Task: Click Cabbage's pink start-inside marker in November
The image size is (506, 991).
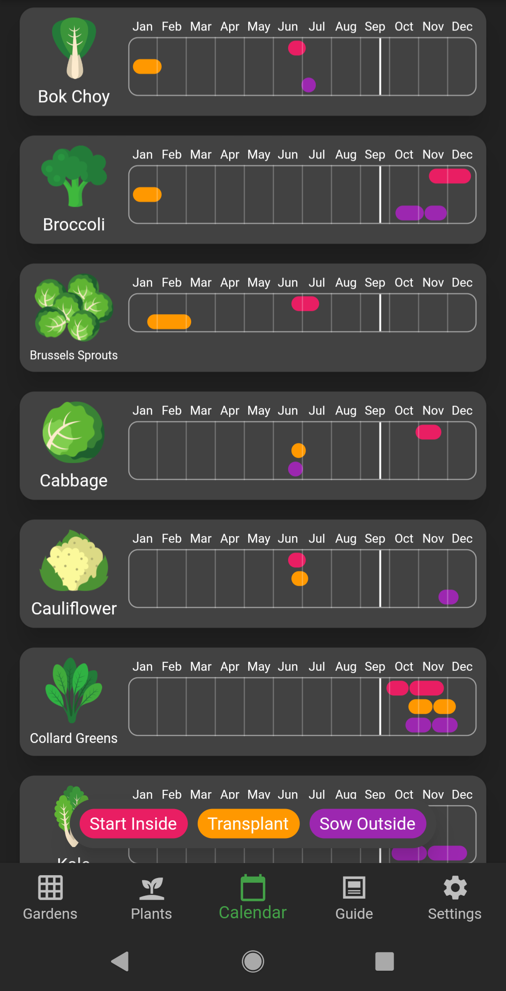Action: 429,432
